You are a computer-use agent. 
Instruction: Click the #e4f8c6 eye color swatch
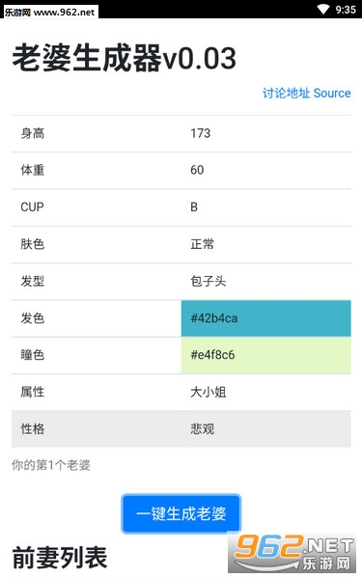266,355
